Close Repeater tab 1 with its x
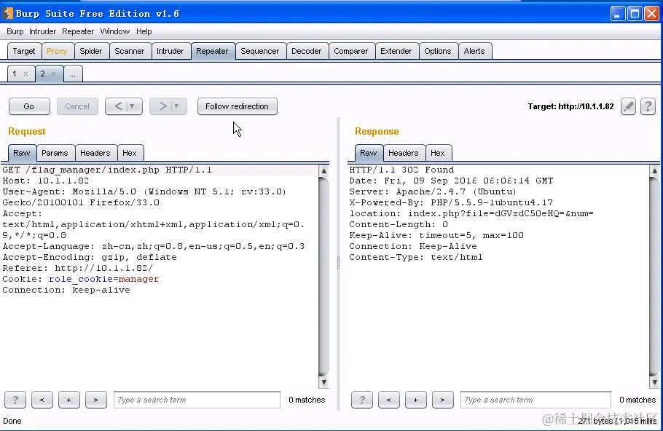This screenshot has height=431, width=663. (x=25, y=74)
